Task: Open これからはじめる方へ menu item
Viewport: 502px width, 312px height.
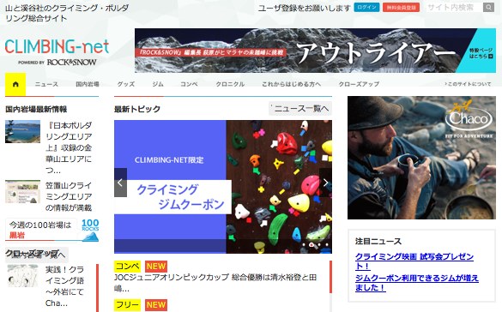Action: pyautogui.click(x=292, y=84)
